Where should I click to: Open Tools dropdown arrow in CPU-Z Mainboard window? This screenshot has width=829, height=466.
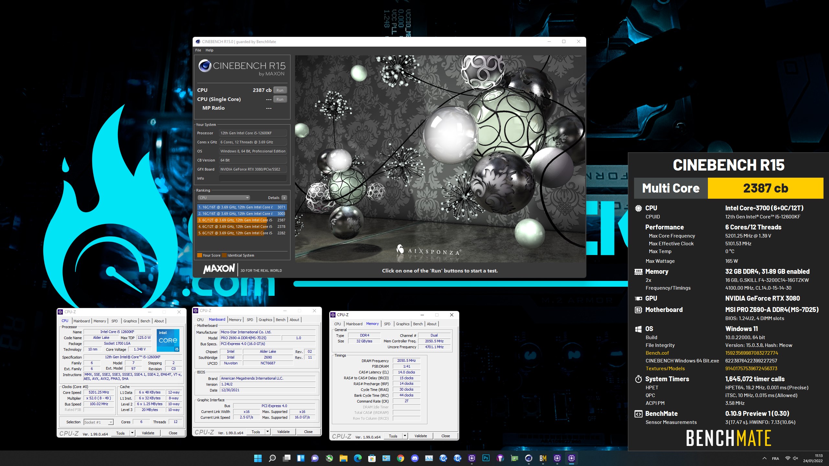[267, 432]
